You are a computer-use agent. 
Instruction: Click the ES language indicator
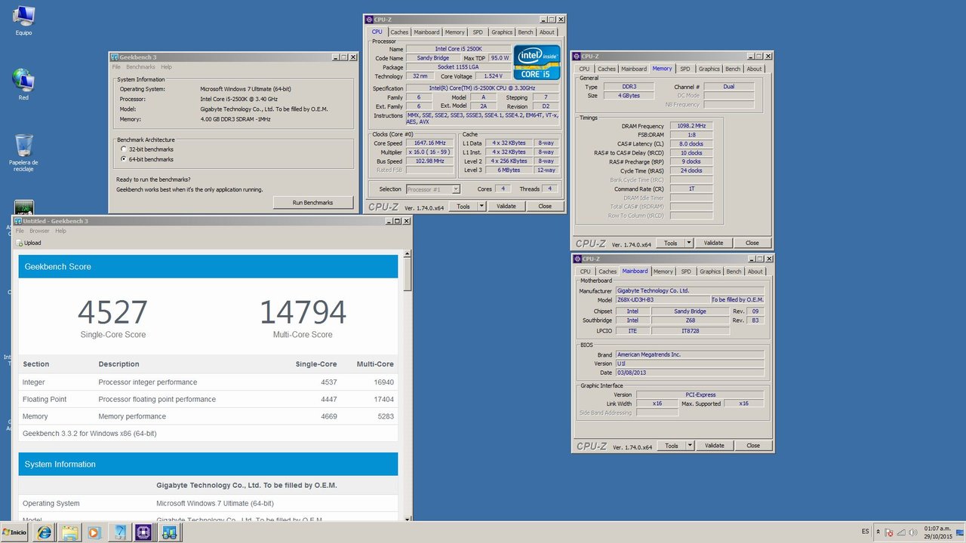[x=865, y=532]
